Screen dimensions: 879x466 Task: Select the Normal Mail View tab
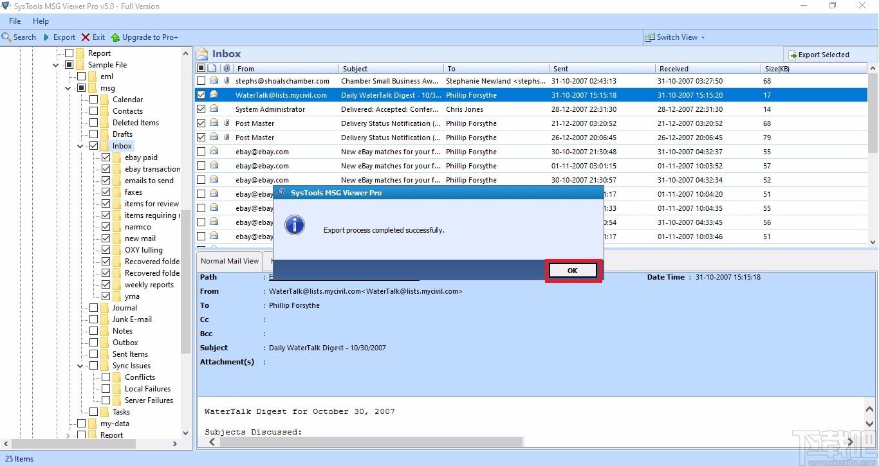point(230,261)
